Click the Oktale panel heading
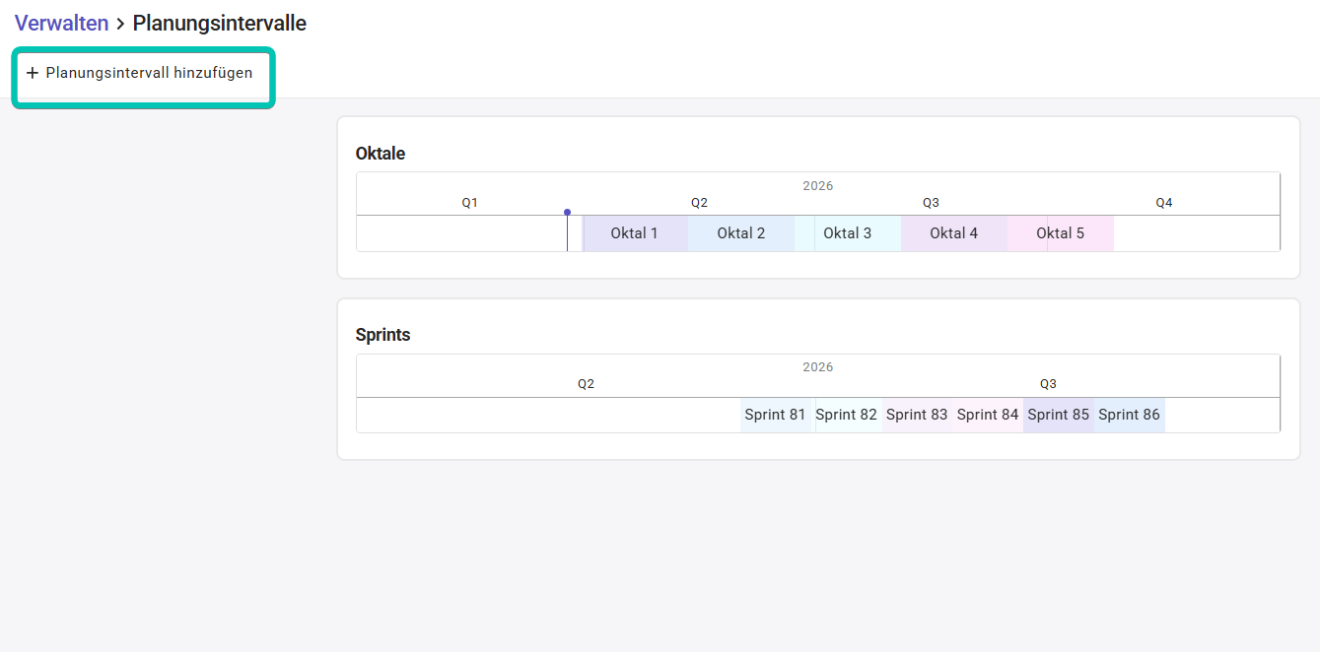Image resolution: width=1320 pixels, height=652 pixels. click(x=381, y=154)
